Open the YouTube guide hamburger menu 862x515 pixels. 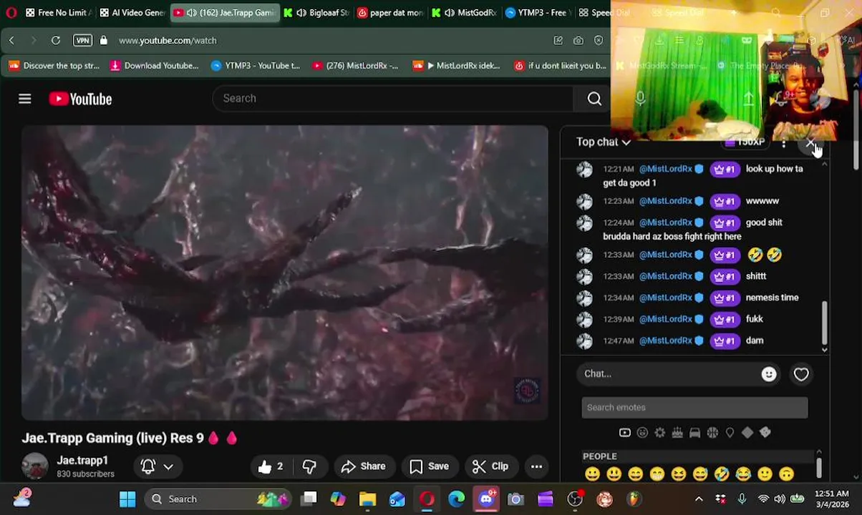click(x=25, y=99)
